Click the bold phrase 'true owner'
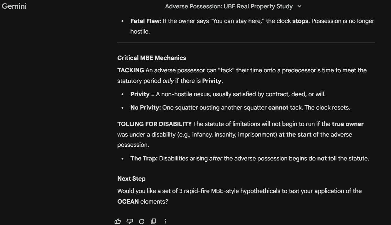 [x=348, y=124]
